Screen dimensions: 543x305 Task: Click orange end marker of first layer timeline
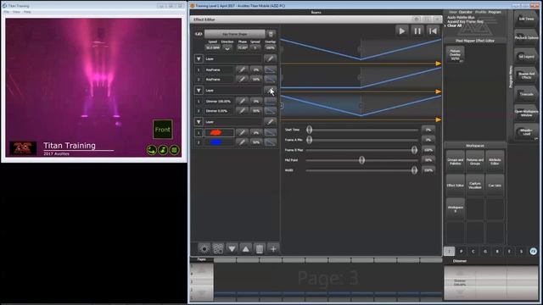pyautogui.click(x=438, y=64)
